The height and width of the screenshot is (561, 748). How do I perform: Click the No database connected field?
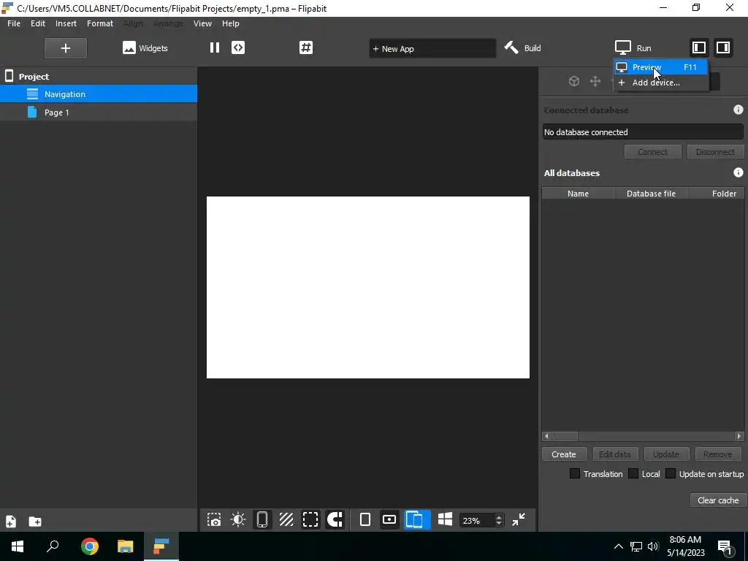(x=643, y=132)
